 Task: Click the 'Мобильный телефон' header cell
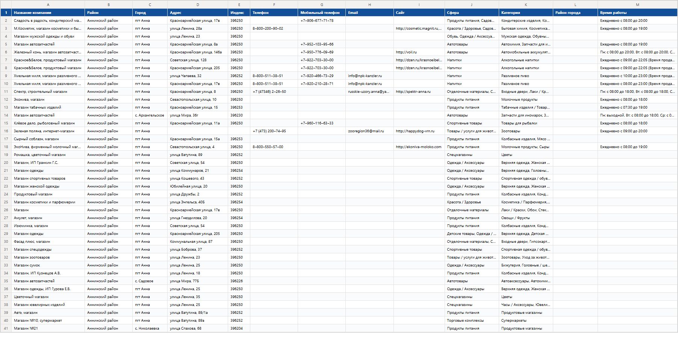[322, 12]
